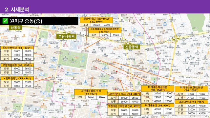Click the '17000' cell in 미리내은하수타운 table
Image resolution: width=210 pixels, height=118 pixels.
click(169, 93)
